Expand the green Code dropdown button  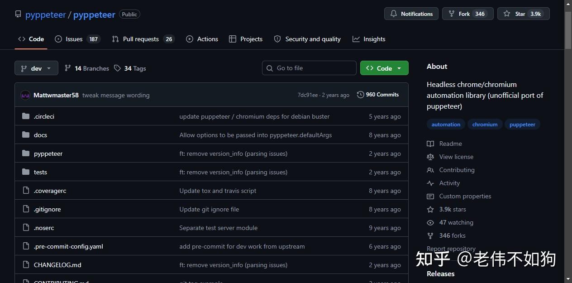click(384, 68)
